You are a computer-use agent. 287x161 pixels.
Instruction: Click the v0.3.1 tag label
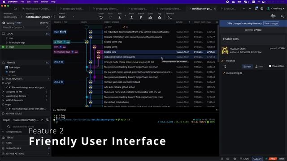[59, 62]
